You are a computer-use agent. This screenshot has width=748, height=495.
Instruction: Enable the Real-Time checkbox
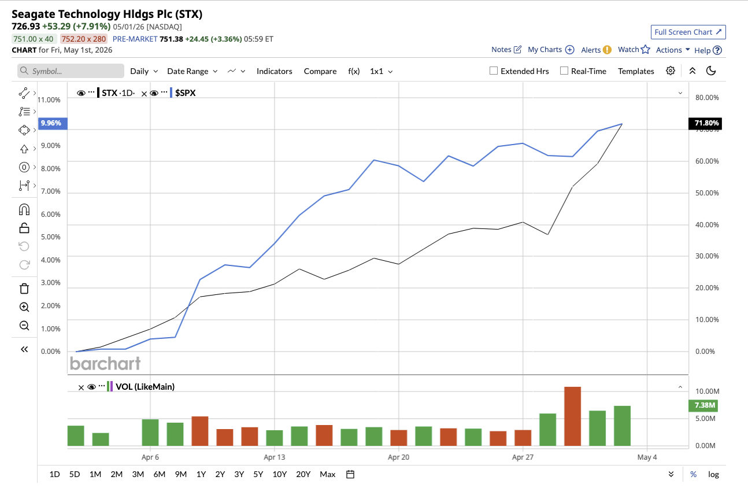[564, 71]
